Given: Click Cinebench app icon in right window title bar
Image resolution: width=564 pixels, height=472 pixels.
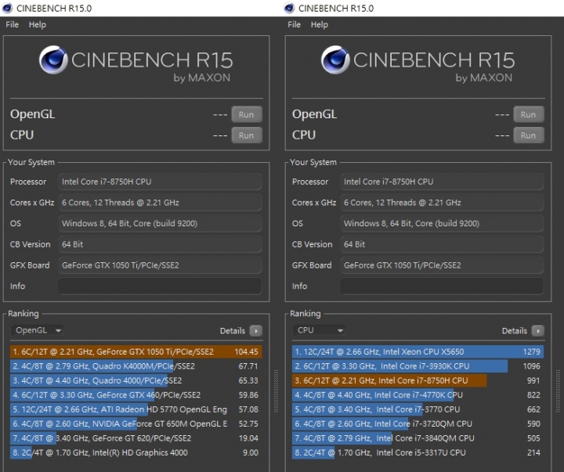Looking at the screenshot, I should click(x=289, y=8).
